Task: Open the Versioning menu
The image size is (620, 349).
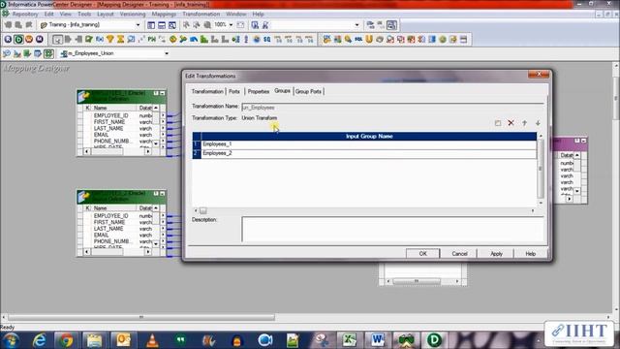Action: tap(133, 14)
